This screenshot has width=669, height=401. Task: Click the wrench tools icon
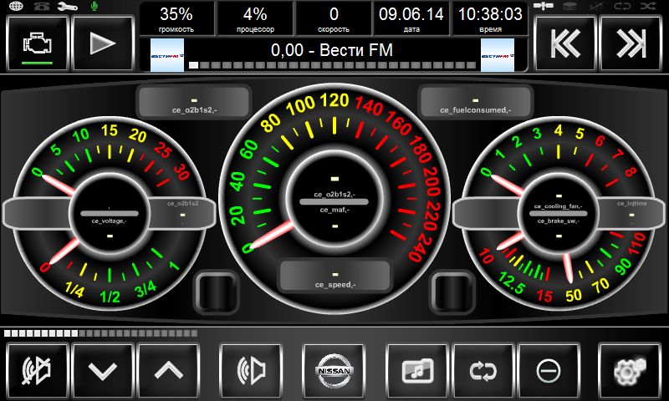68,7
